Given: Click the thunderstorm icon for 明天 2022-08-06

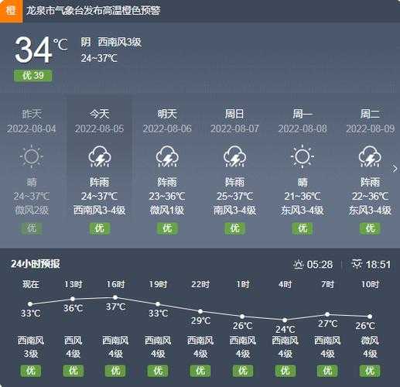Looking at the screenshot, I should pyautogui.click(x=167, y=156).
